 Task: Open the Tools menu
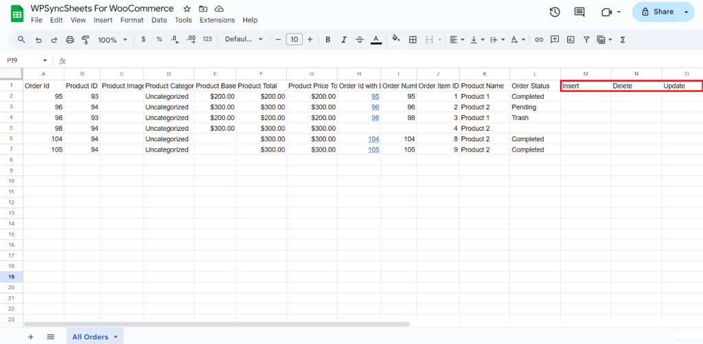pyautogui.click(x=183, y=20)
